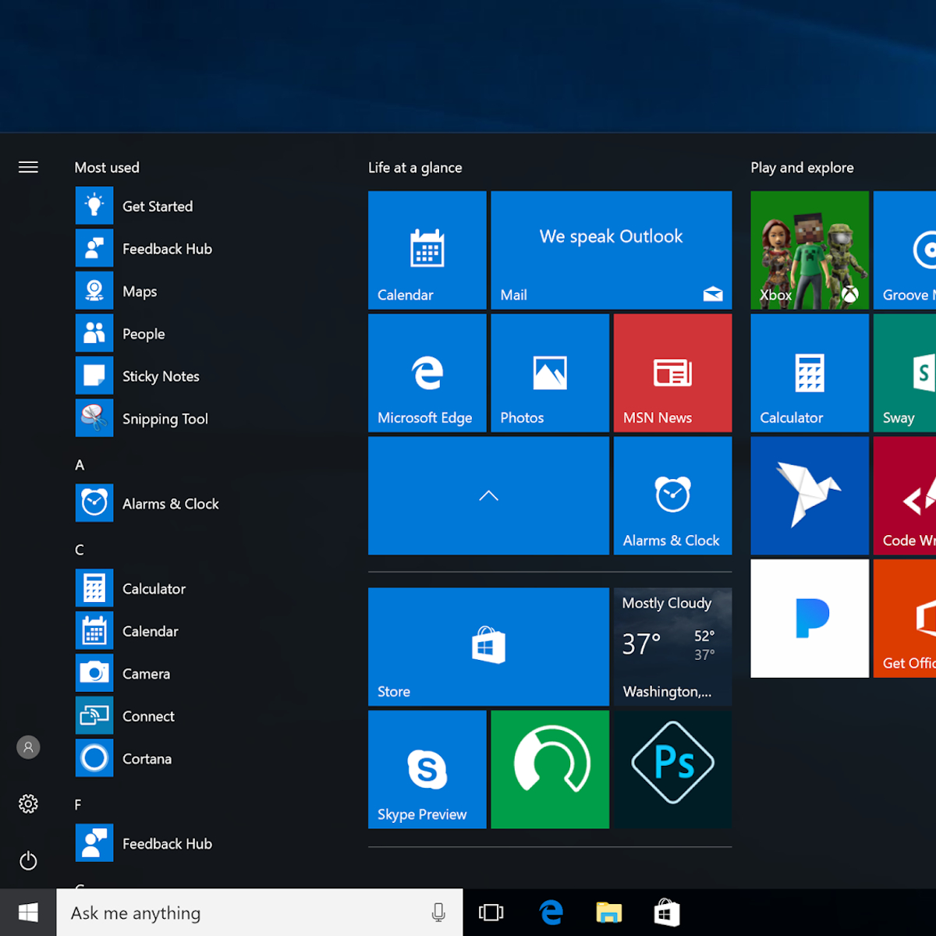Open the Calendar live tile

pos(427,250)
